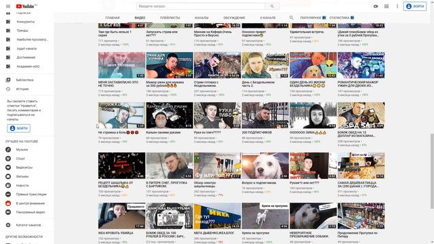Viewport: 434px width, 244px height.
Task: Click the icon next to Конкуренты
Action: point(8,22)
